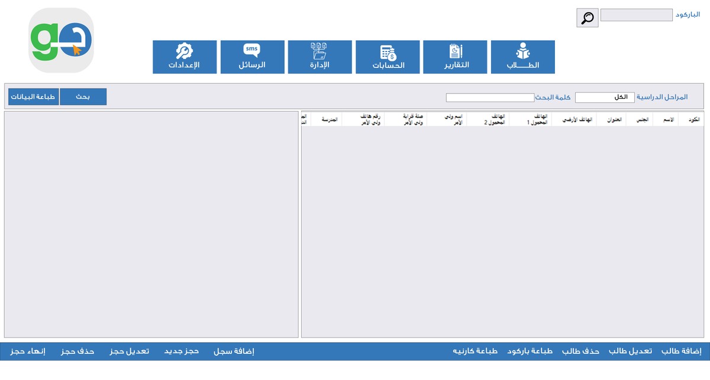Image resolution: width=710 pixels, height=380 pixels.
Task: Click the إنهاء حجز end booking link
Action: [x=27, y=351]
